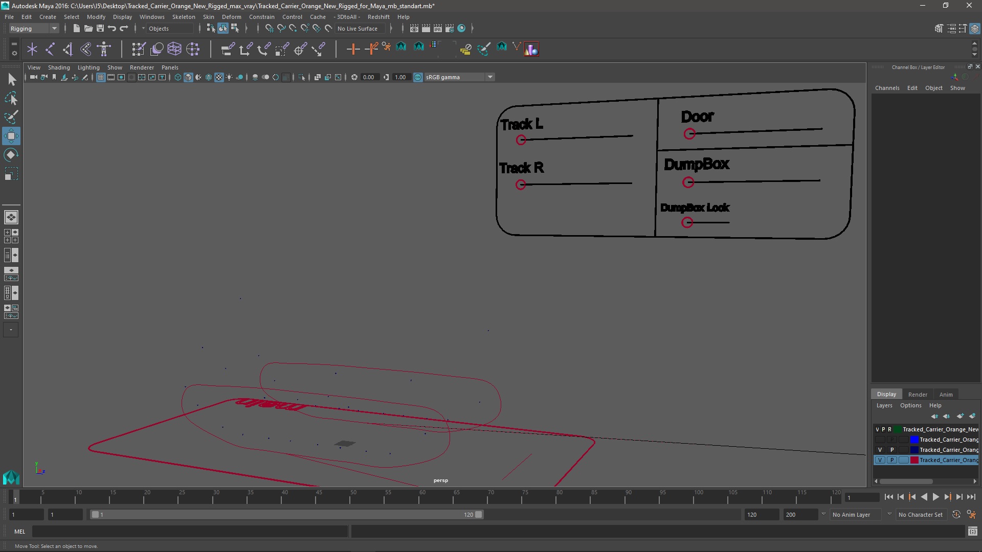Open the Deform menu
This screenshot has width=982, height=552.
click(231, 17)
